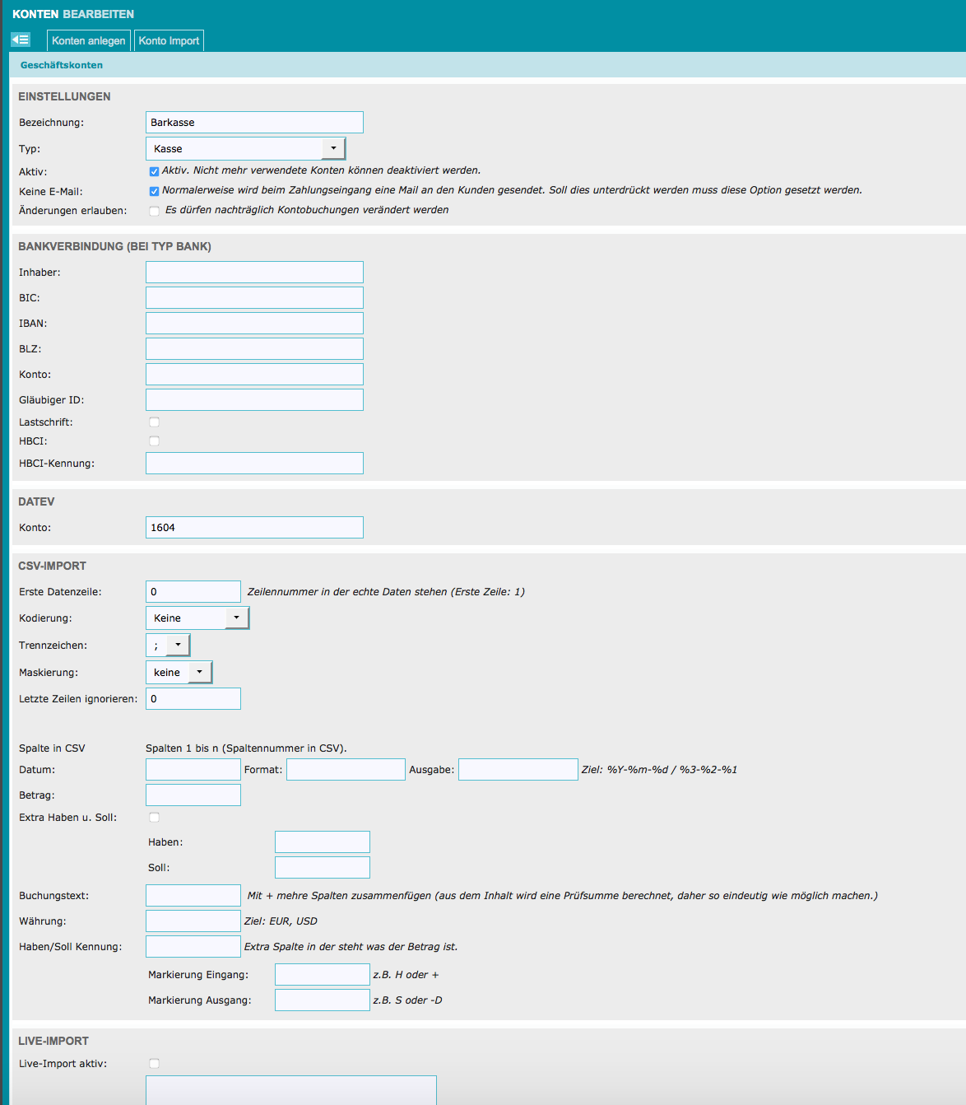Enable the Änderungen erlauben checkbox
Image resolution: width=966 pixels, height=1105 pixels.
point(154,211)
